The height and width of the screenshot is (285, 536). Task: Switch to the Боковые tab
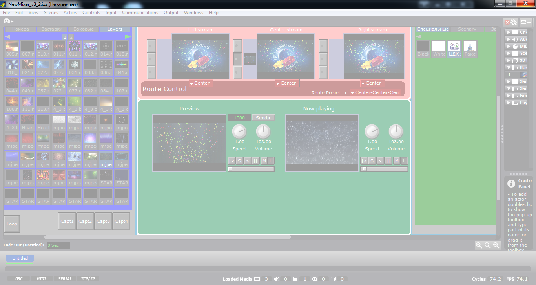tap(84, 29)
